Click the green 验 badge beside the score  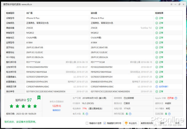click(x=39, y=98)
